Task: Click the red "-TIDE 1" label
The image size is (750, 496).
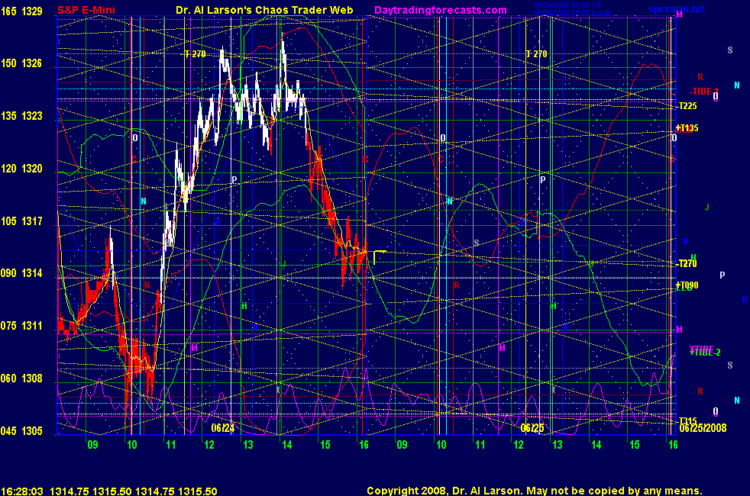Action: pos(704,92)
